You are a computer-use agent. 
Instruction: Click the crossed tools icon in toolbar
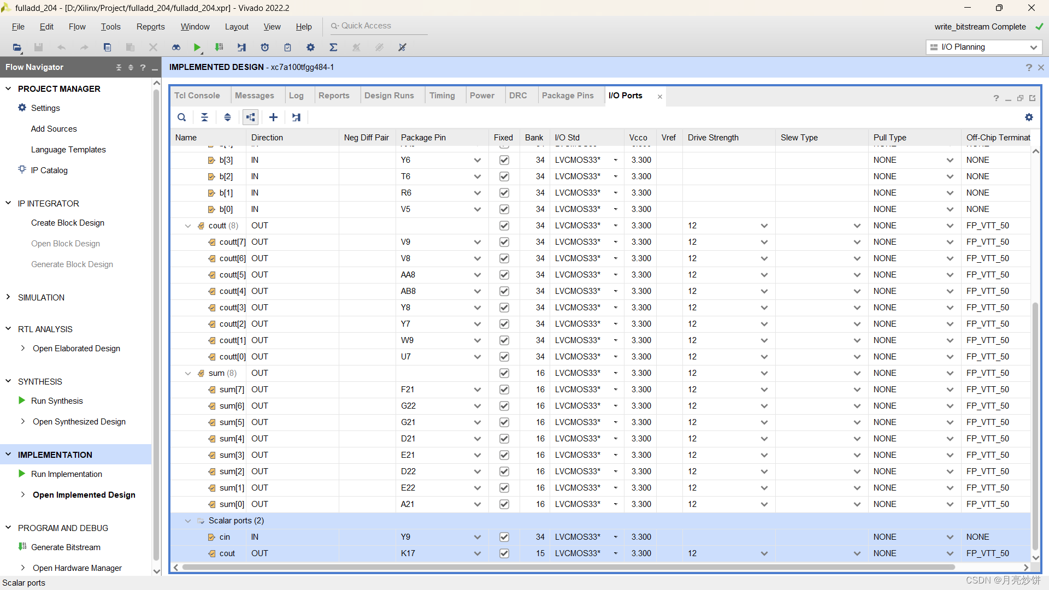pyautogui.click(x=402, y=48)
